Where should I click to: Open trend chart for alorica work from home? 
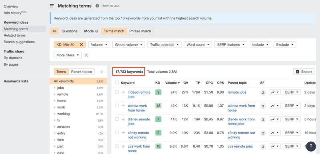(275, 106)
